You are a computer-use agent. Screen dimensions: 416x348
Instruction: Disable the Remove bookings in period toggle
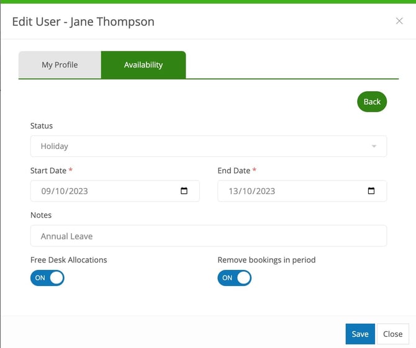pyautogui.click(x=234, y=278)
